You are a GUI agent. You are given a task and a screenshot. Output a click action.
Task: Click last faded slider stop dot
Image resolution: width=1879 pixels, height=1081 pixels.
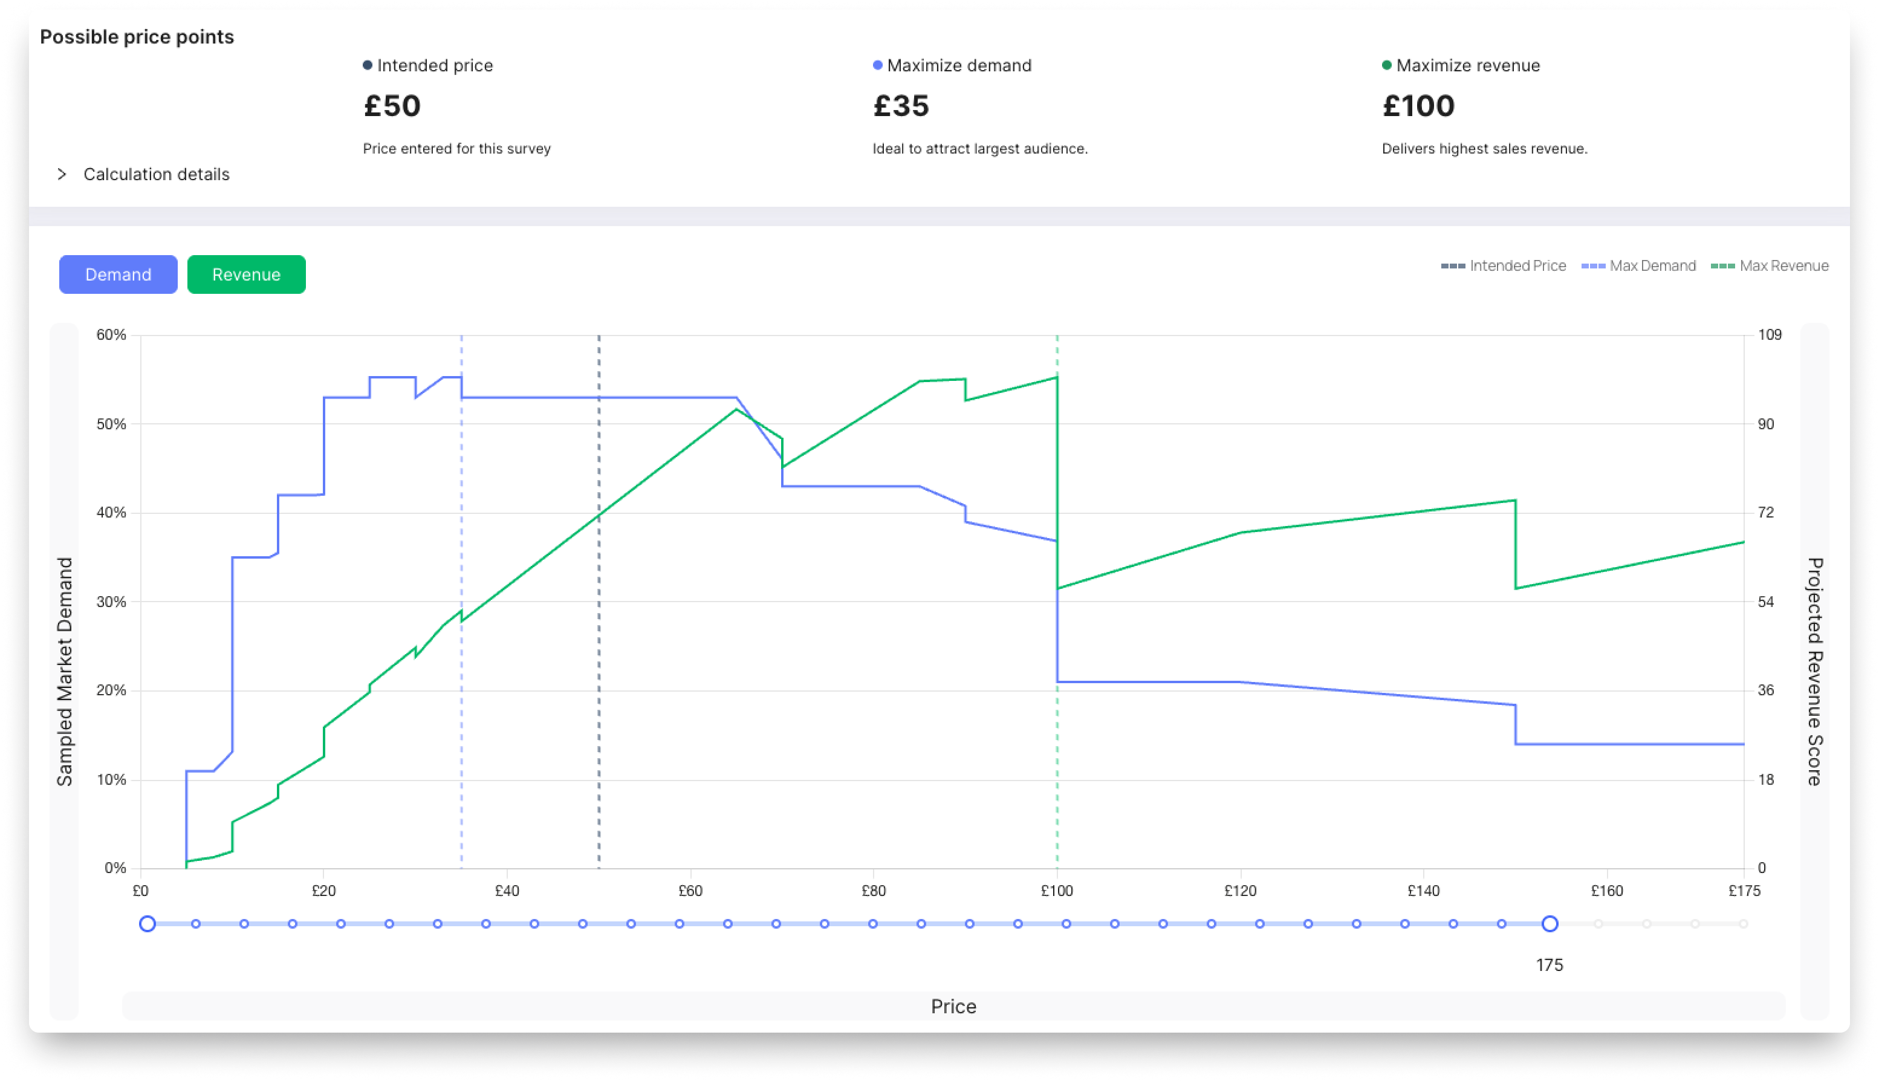click(x=1743, y=924)
